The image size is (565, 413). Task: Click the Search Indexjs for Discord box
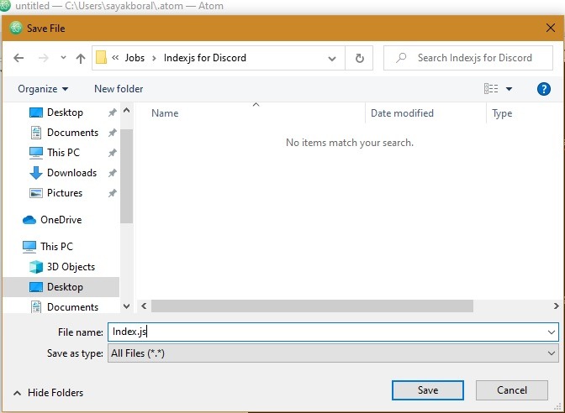(x=468, y=58)
